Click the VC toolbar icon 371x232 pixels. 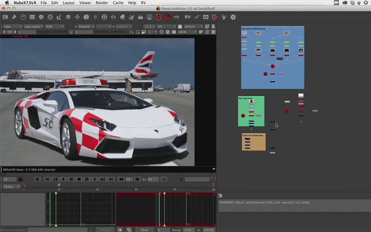(177, 17)
